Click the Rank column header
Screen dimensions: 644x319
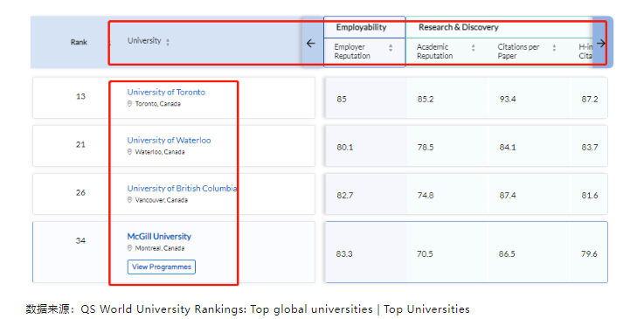coord(79,42)
